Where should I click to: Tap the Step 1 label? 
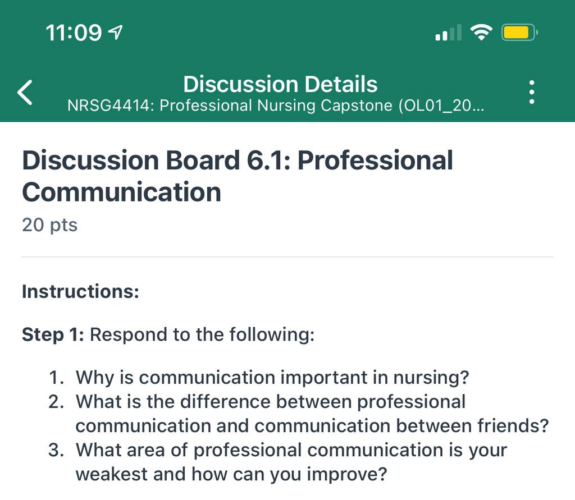pyautogui.click(x=53, y=334)
